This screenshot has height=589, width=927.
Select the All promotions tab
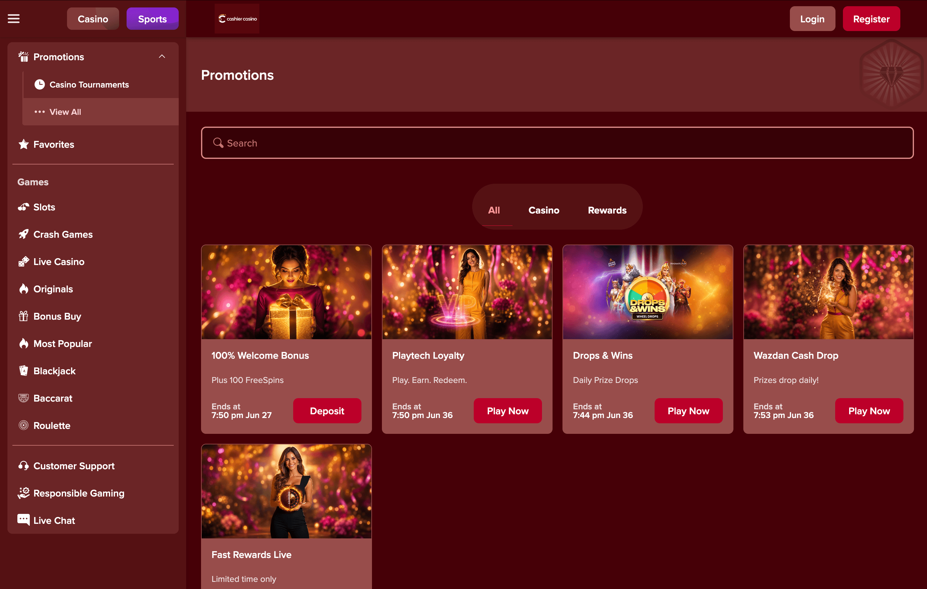[494, 210]
